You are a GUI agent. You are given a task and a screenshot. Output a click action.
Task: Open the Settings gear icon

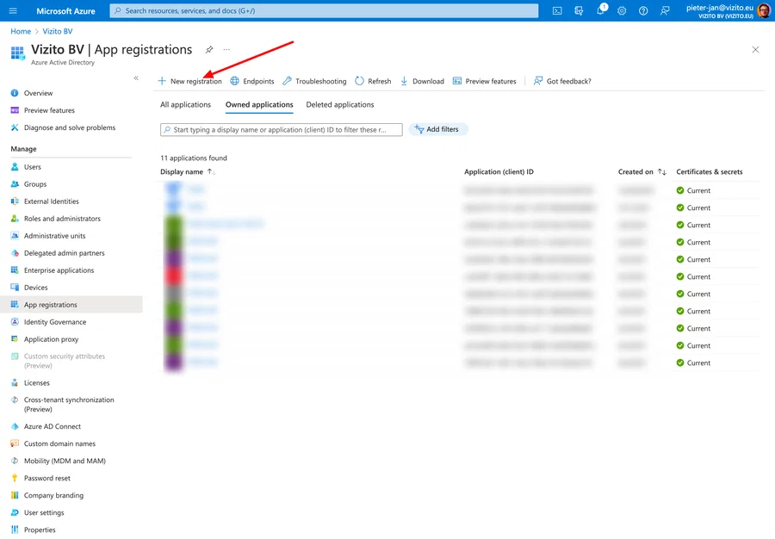tap(622, 10)
